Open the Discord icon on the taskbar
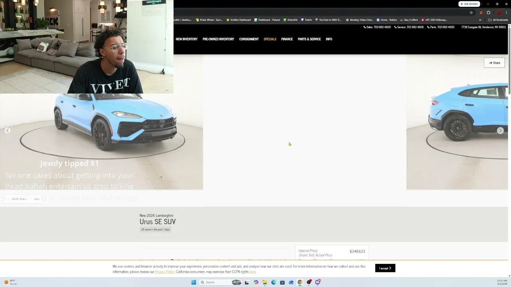Viewport: 511px width, 287px height. [318, 282]
